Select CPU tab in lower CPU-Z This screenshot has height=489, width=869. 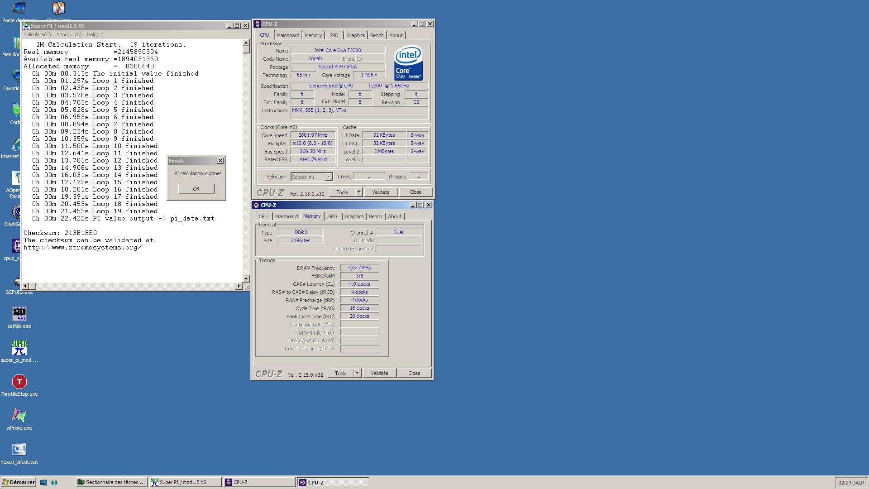(263, 216)
